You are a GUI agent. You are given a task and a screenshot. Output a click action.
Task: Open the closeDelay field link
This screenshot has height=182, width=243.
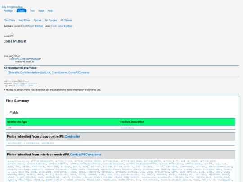tap(127, 128)
